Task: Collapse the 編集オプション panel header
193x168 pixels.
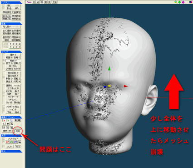Action: [11, 117]
